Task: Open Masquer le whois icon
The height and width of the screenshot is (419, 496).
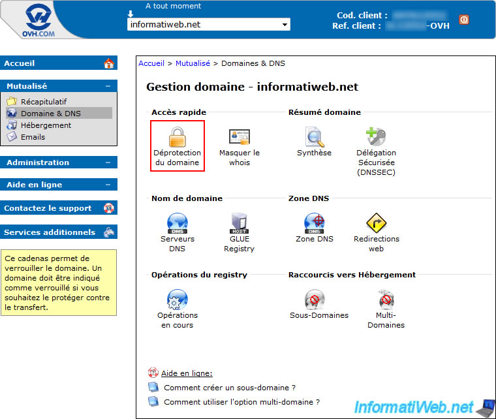Action: point(240,137)
